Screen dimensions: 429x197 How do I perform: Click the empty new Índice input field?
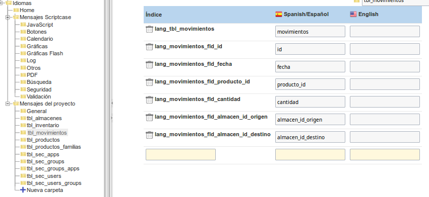(180, 154)
